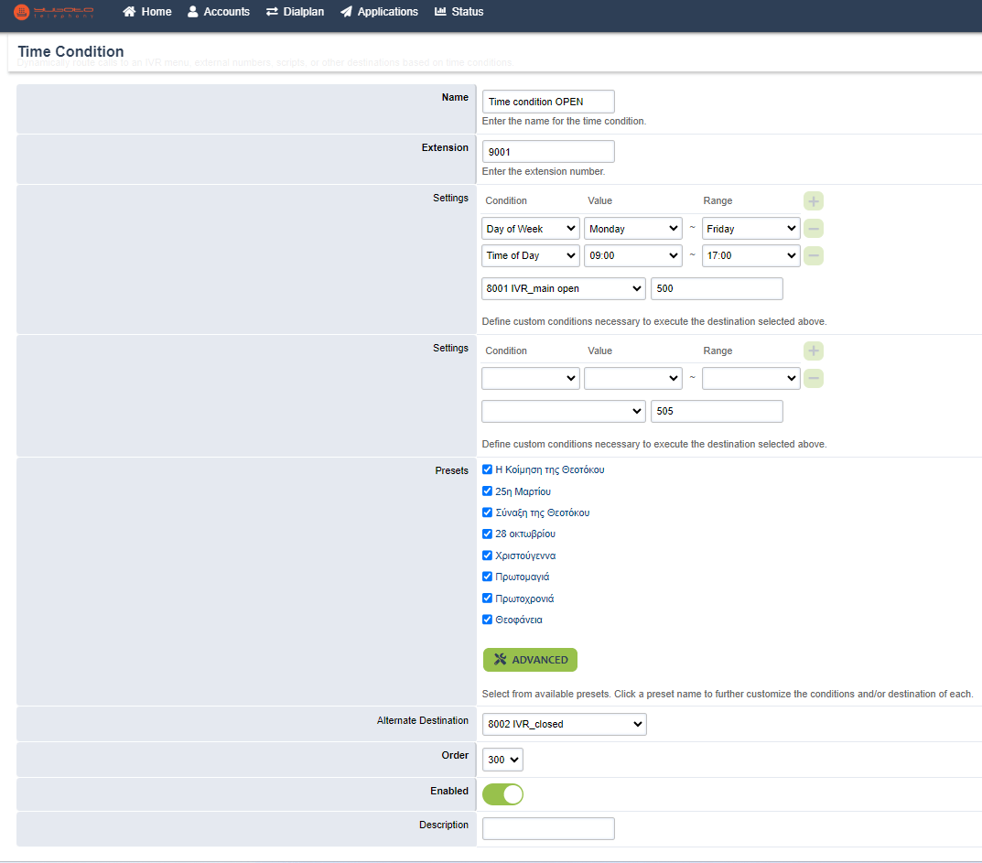Remove the Day of Week condition row
982x863 pixels.
pyautogui.click(x=813, y=229)
